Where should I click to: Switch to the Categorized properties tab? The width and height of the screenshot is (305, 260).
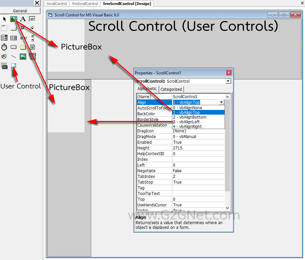[x=171, y=89]
